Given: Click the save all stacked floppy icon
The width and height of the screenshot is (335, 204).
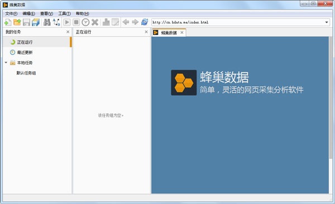Looking at the screenshot, I should click(x=36, y=22).
